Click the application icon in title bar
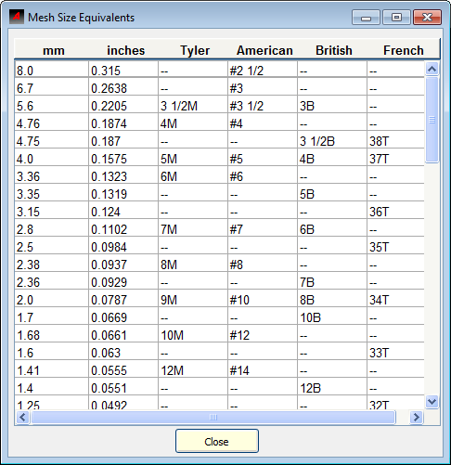 pyautogui.click(x=17, y=17)
